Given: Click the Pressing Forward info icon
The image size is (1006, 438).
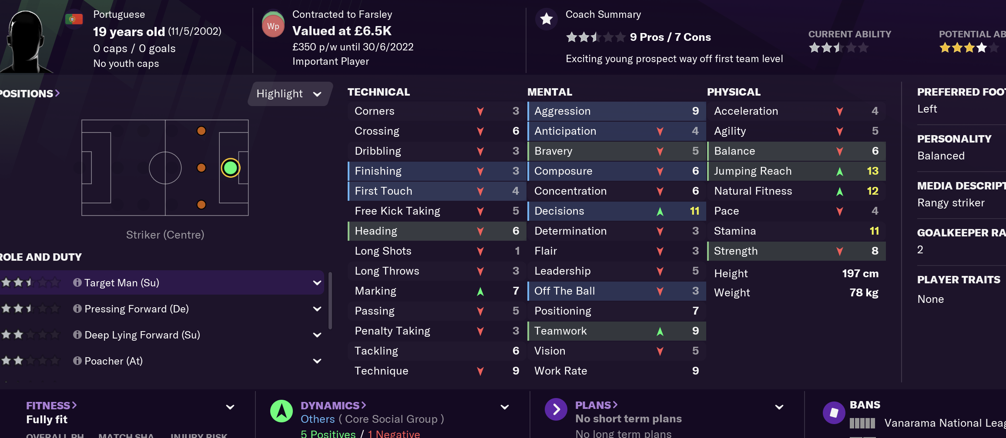Looking at the screenshot, I should pyautogui.click(x=77, y=309).
